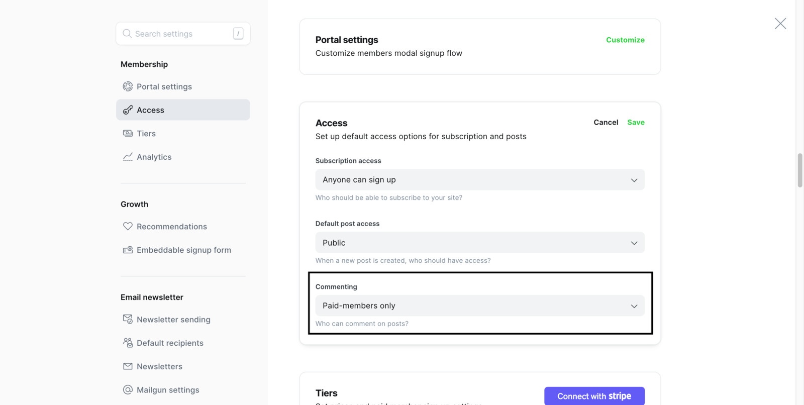The image size is (804, 405).
Task: Open the Subscription access dropdown
Action: coord(479,180)
